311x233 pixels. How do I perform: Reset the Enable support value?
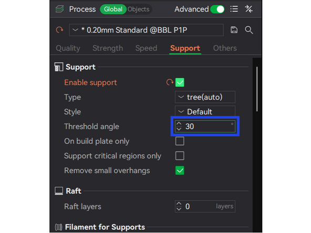click(x=170, y=82)
